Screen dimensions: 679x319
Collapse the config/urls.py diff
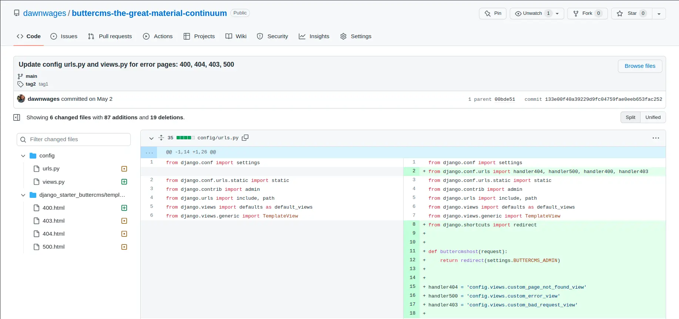pyautogui.click(x=151, y=138)
